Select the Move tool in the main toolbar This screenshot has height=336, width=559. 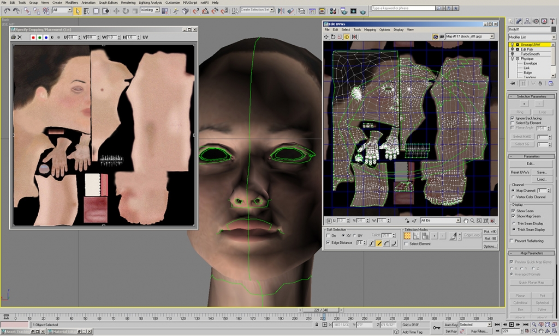pos(116,9)
